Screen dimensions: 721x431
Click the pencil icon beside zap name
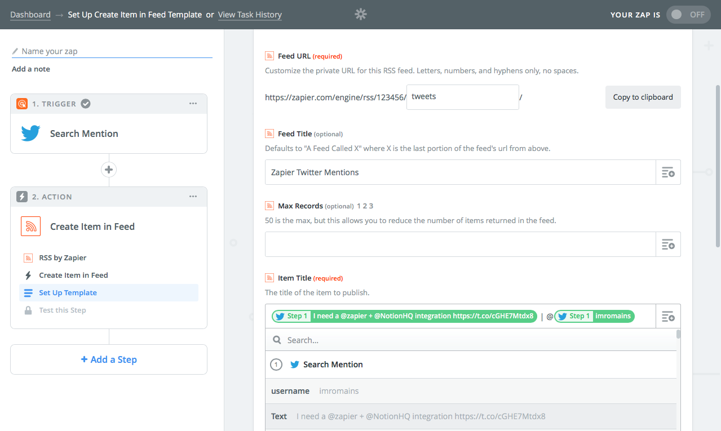coord(15,51)
